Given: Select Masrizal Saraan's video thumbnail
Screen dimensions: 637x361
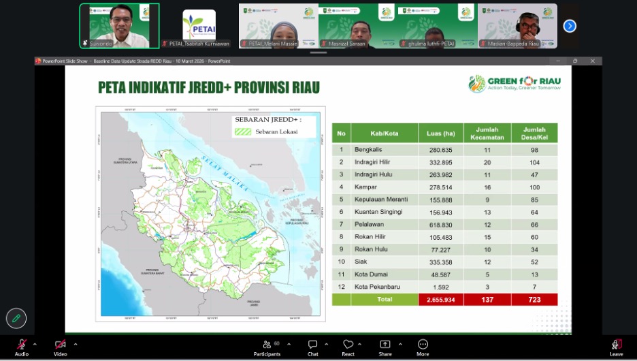Looking at the screenshot, I should pyautogui.click(x=358, y=26).
